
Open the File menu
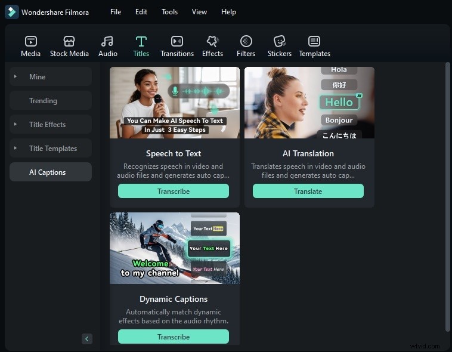click(116, 12)
